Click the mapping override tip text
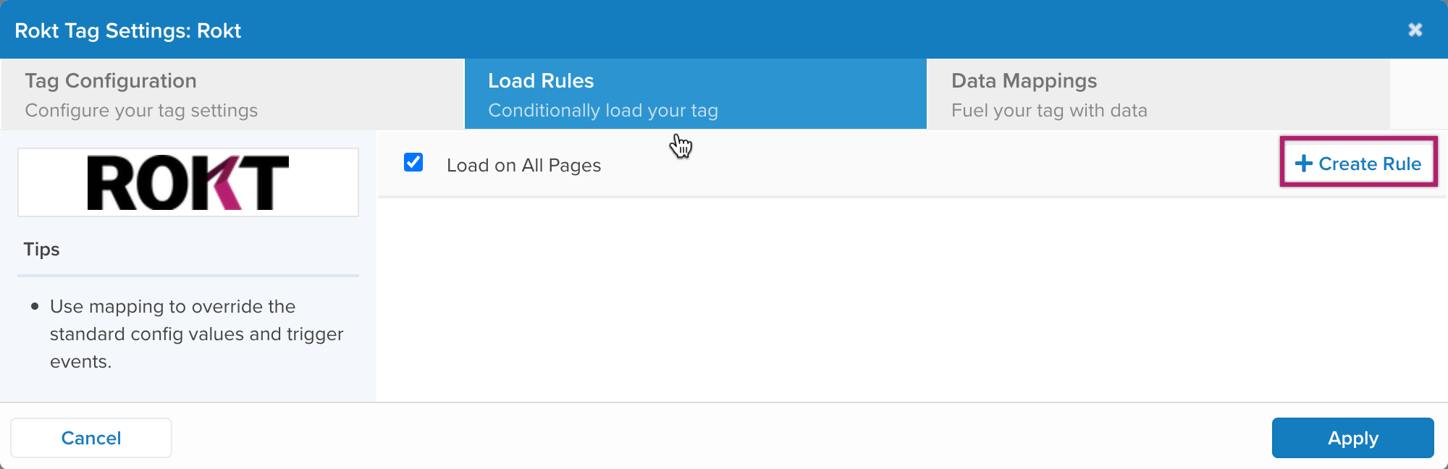This screenshot has height=469, width=1448. [196, 334]
